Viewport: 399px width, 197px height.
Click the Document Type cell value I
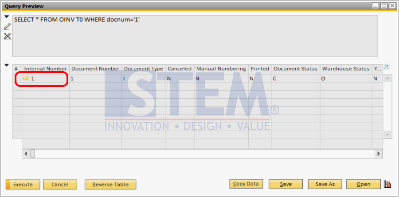[x=144, y=79]
